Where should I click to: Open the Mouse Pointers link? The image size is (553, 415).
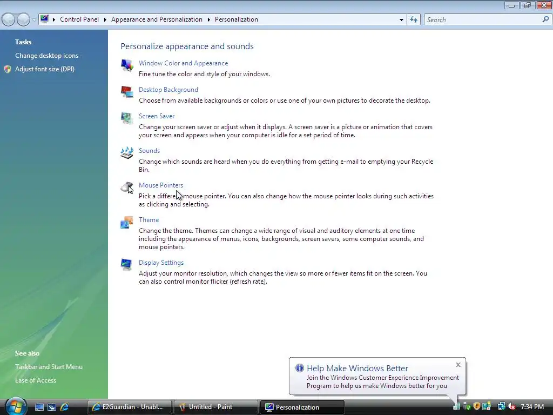click(x=161, y=185)
